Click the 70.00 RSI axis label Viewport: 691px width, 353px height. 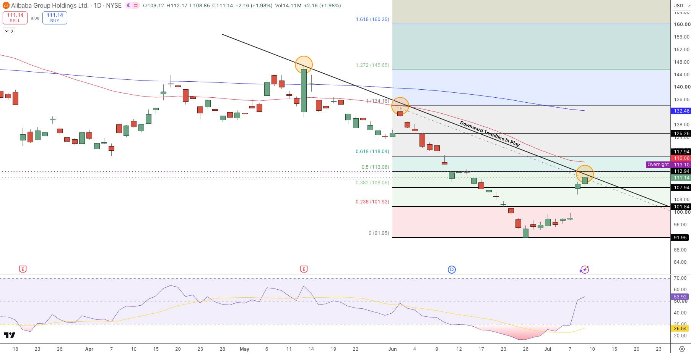click(x=680, y=278)
